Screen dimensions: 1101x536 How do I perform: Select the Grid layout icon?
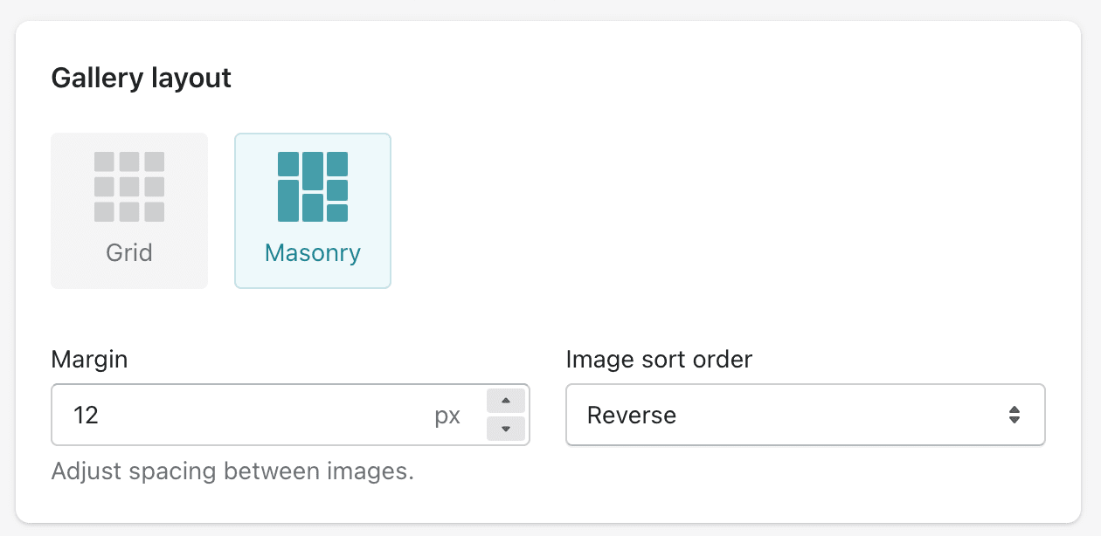(x=129, y=187)
